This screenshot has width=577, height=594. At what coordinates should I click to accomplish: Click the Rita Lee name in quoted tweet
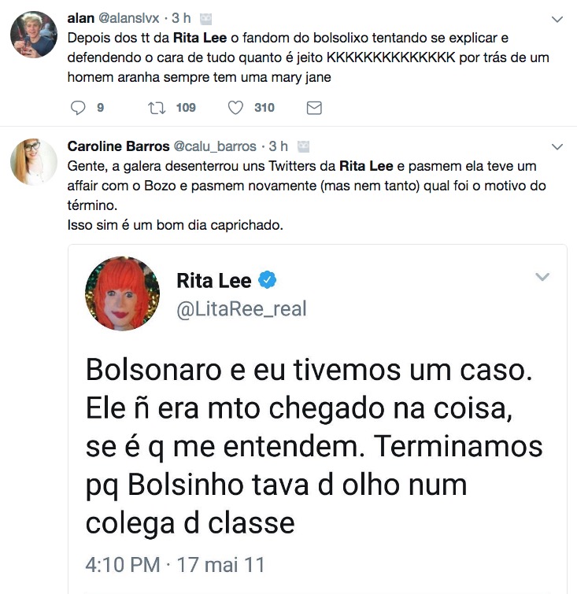(x=213, y=280)
